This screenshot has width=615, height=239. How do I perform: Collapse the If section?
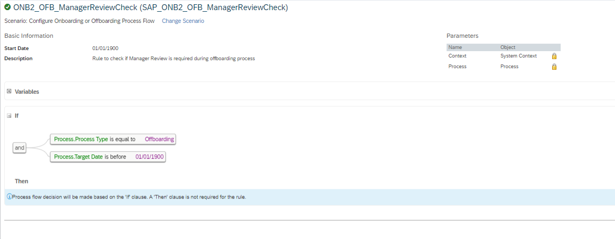pos(9,116)
